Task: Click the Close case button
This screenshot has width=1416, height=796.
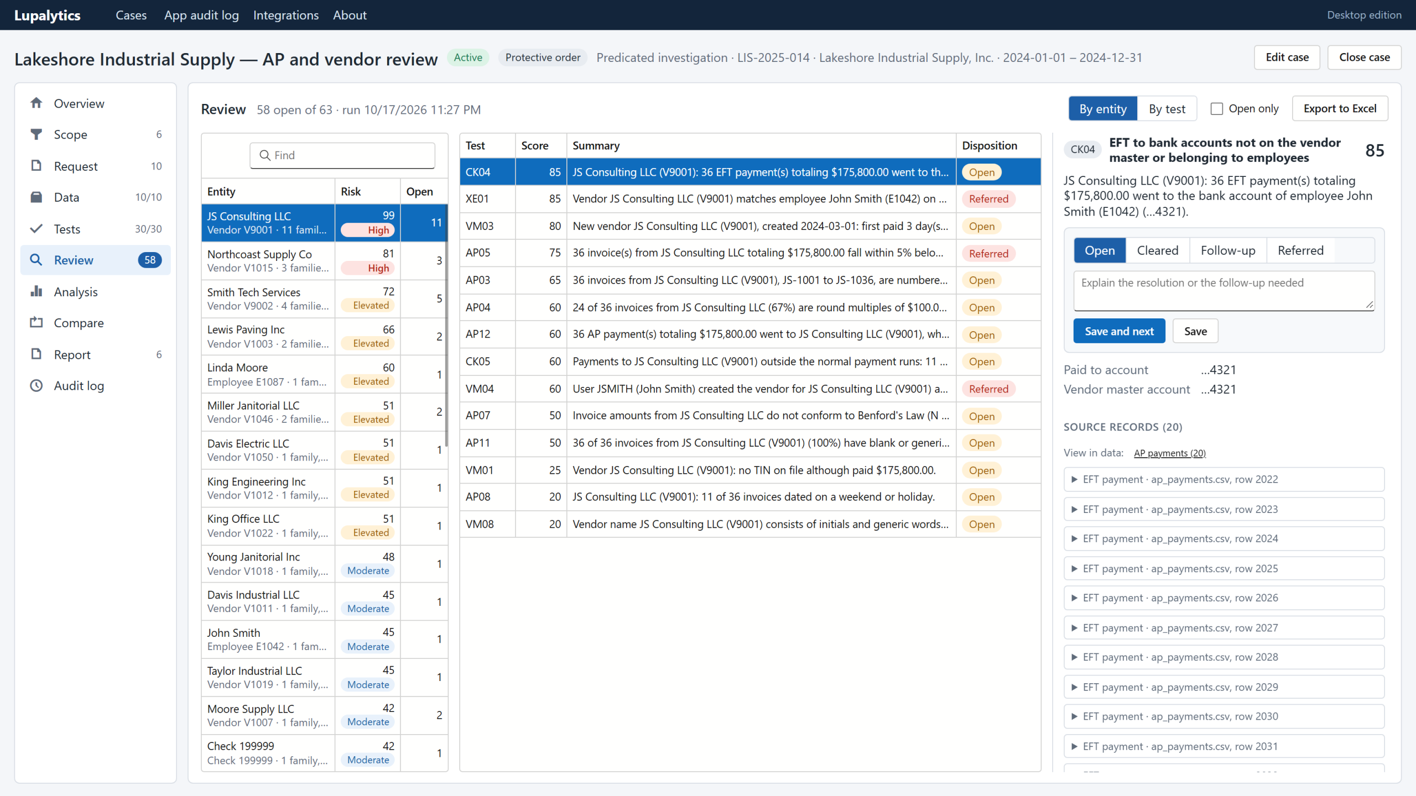Action: click(x=1364, y=57)
